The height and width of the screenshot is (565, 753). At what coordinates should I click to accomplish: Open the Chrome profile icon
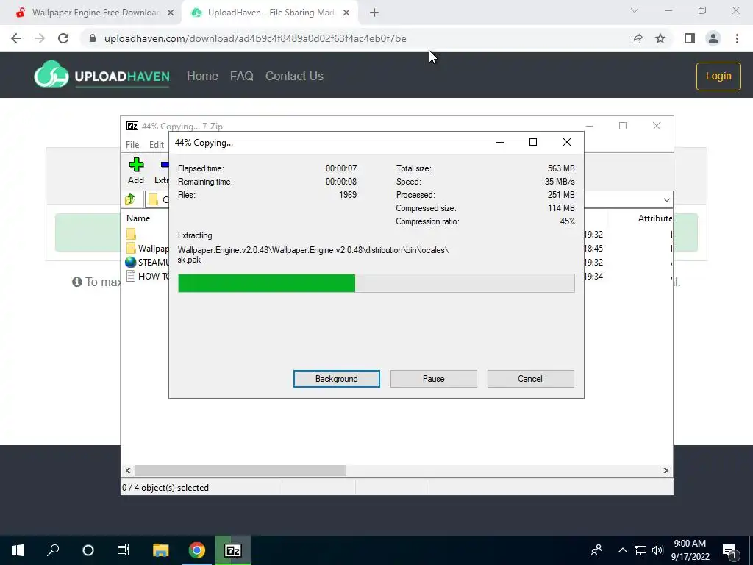coord(713,38)
